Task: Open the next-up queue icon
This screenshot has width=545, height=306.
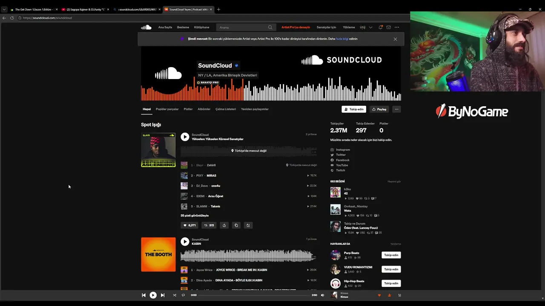Action: (x=399, y=295)
